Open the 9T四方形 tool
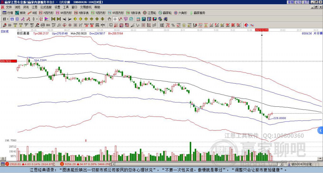 pos(116,13)
